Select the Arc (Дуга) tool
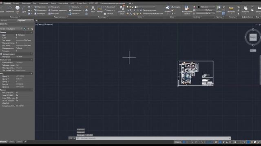The image size is (261, 146). point(24,9)
